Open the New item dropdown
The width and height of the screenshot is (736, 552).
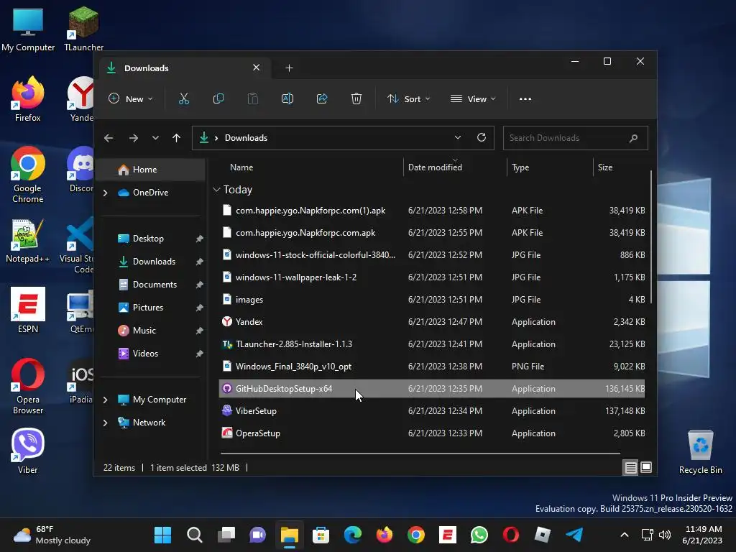(x=131, y=98)
